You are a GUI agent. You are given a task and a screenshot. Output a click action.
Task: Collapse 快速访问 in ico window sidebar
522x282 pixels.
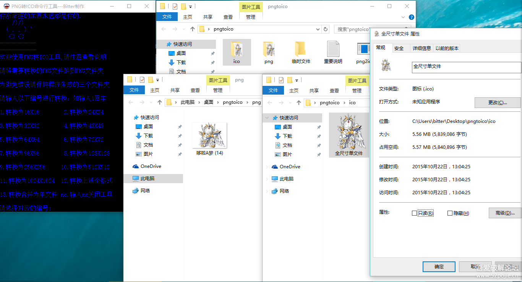point(267,118)
